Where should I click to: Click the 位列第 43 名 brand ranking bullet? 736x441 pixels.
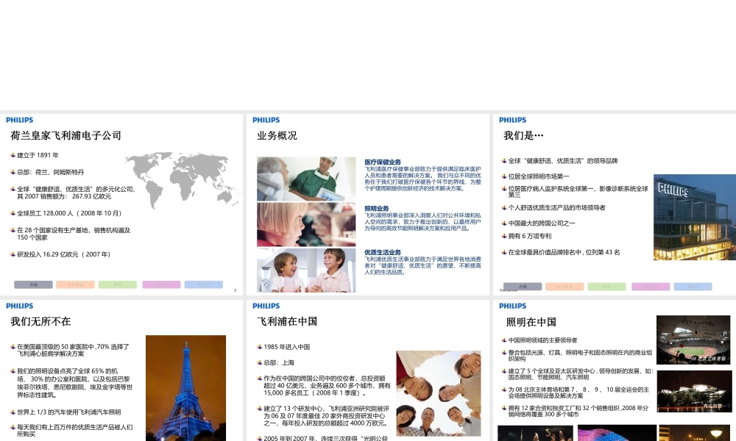(x=564, y=252)
